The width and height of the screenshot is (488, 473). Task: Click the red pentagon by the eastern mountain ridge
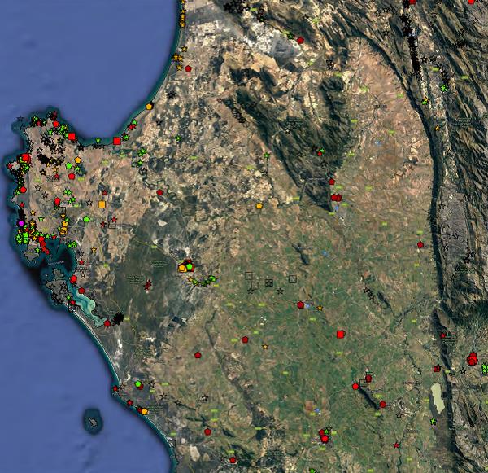[420, 244]
